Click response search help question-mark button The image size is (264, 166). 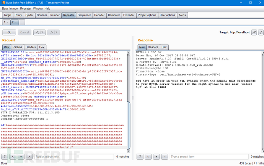[x=140, y=156]
